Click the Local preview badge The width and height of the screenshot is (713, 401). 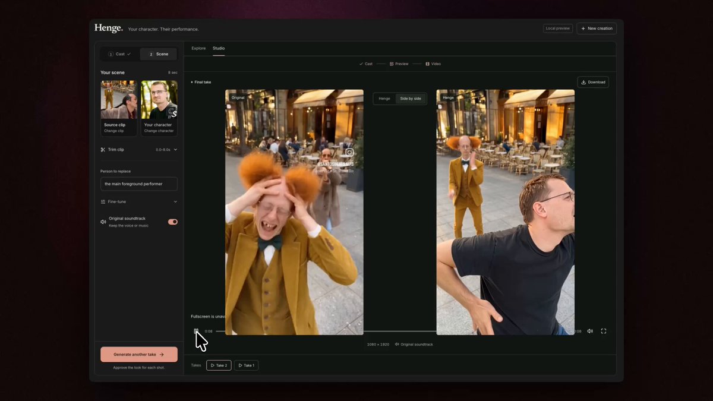(558, 28)
